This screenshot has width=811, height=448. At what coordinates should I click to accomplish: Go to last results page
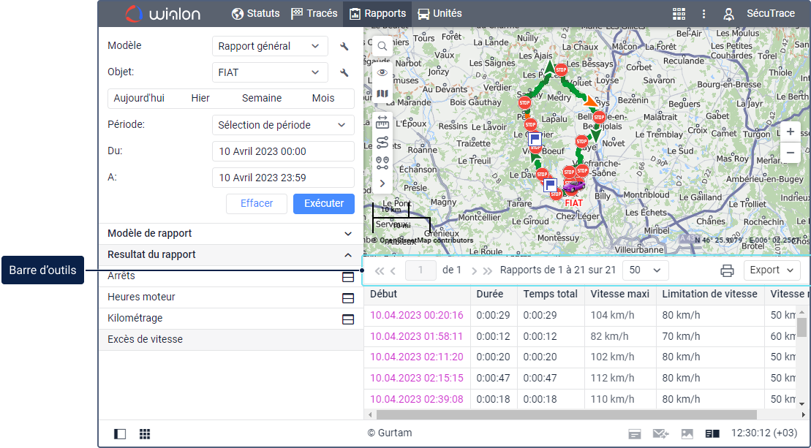pos(487,270)
